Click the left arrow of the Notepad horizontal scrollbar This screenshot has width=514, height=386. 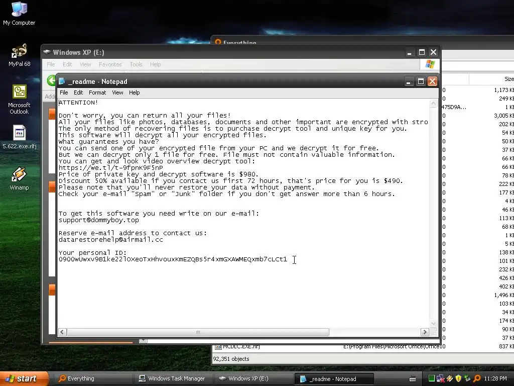[63, 332]
